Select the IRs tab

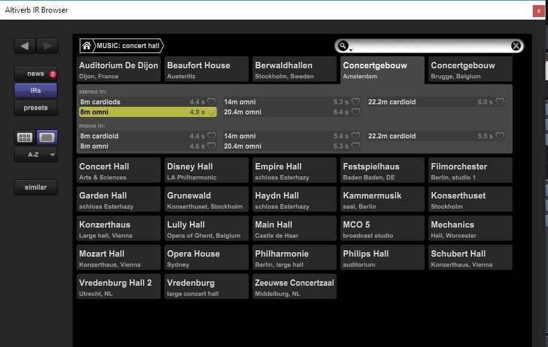tap(35, 91)
